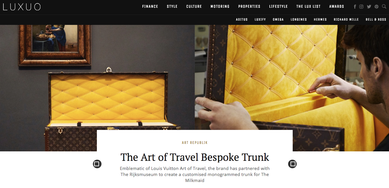The image size is (389, 188).
Task: Select the Motoring menu item
Action: [220, 7]
